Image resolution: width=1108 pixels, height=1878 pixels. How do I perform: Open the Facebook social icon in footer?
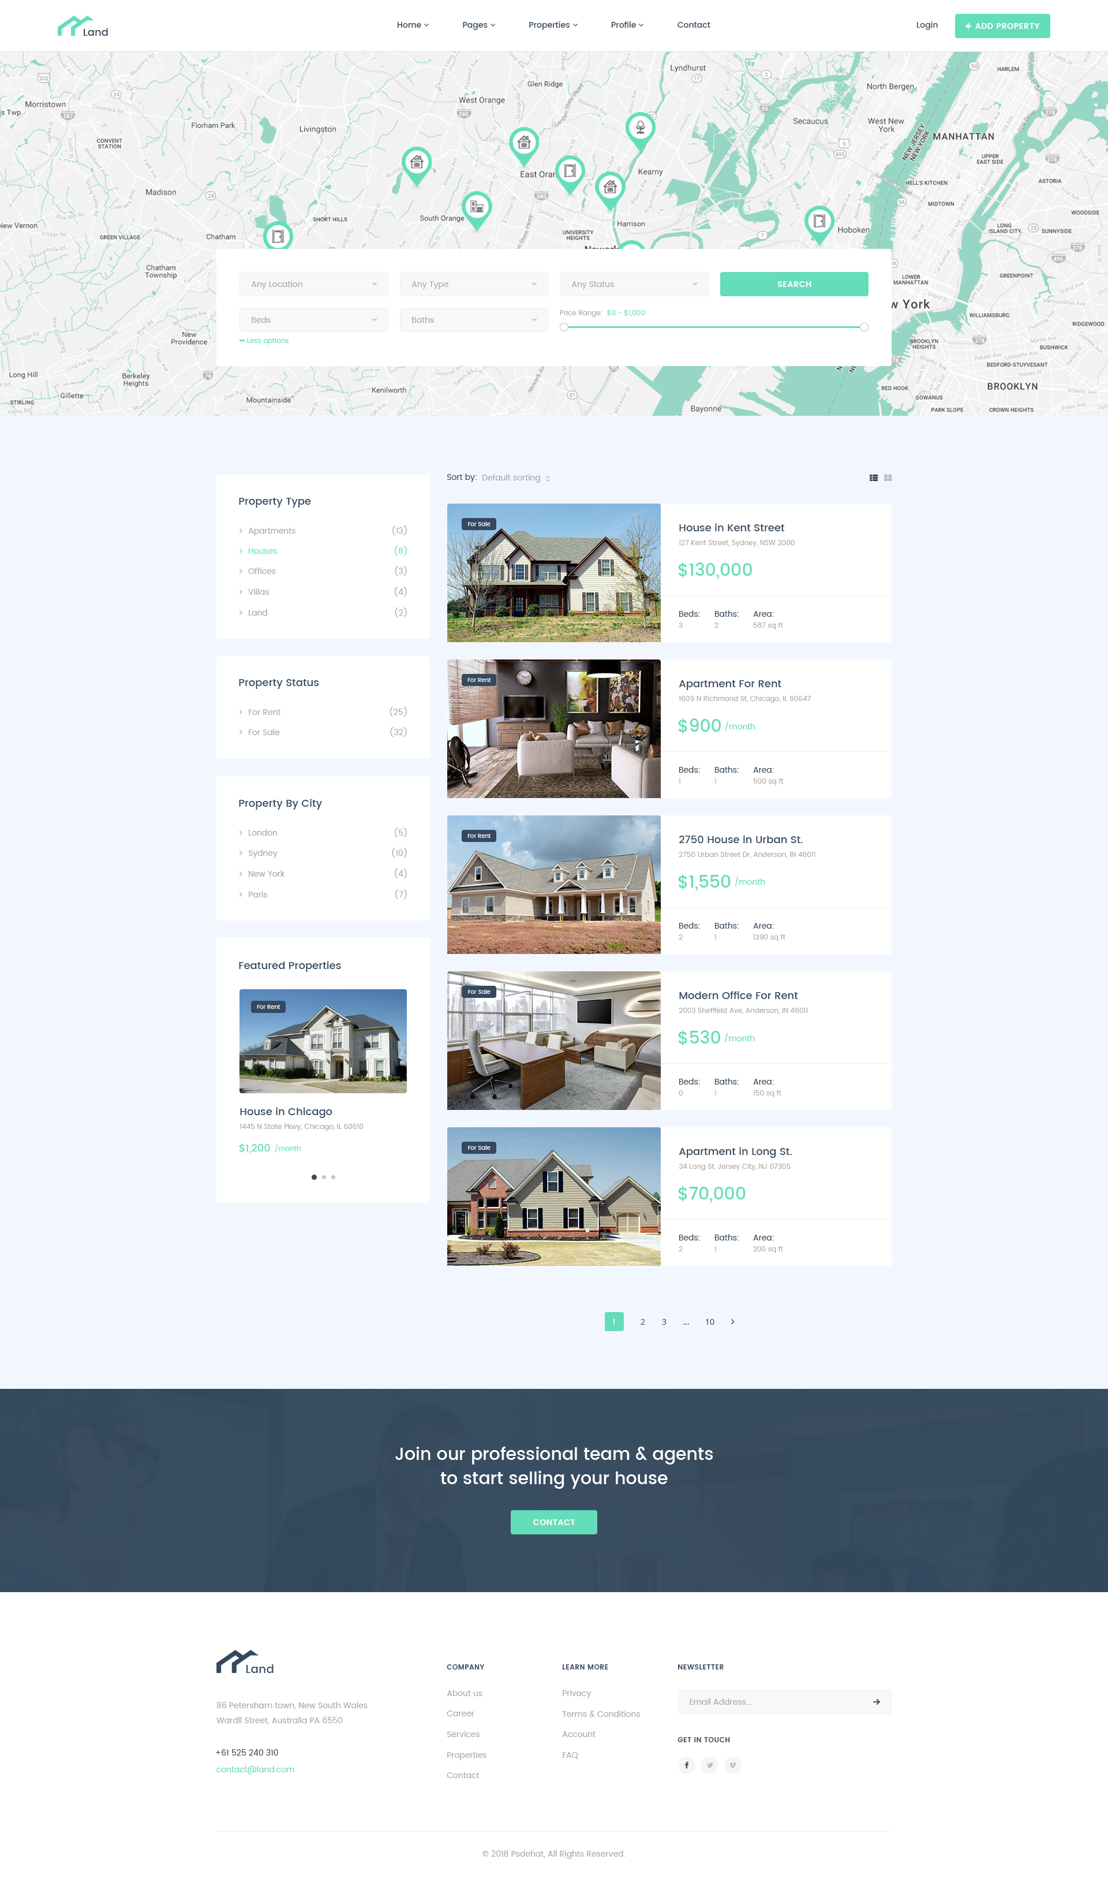(686, 1765)
